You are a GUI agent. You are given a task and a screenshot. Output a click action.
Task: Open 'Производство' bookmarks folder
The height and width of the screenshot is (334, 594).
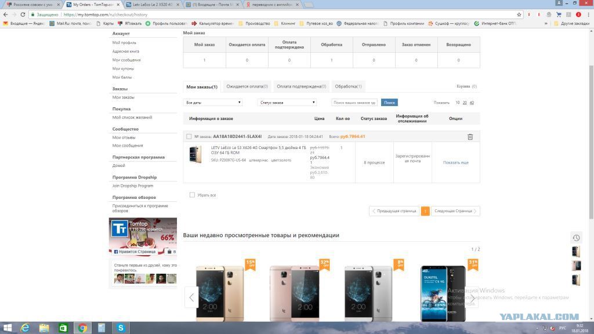[x=254, y=23]
